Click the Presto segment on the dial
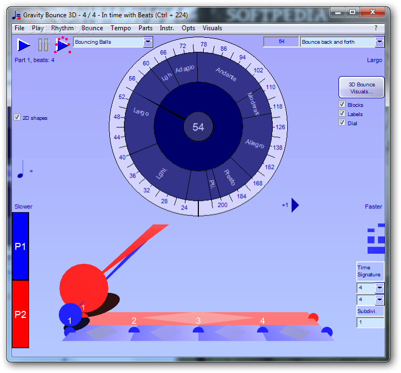This screenshot has width=401, height=373. point(230,178)
